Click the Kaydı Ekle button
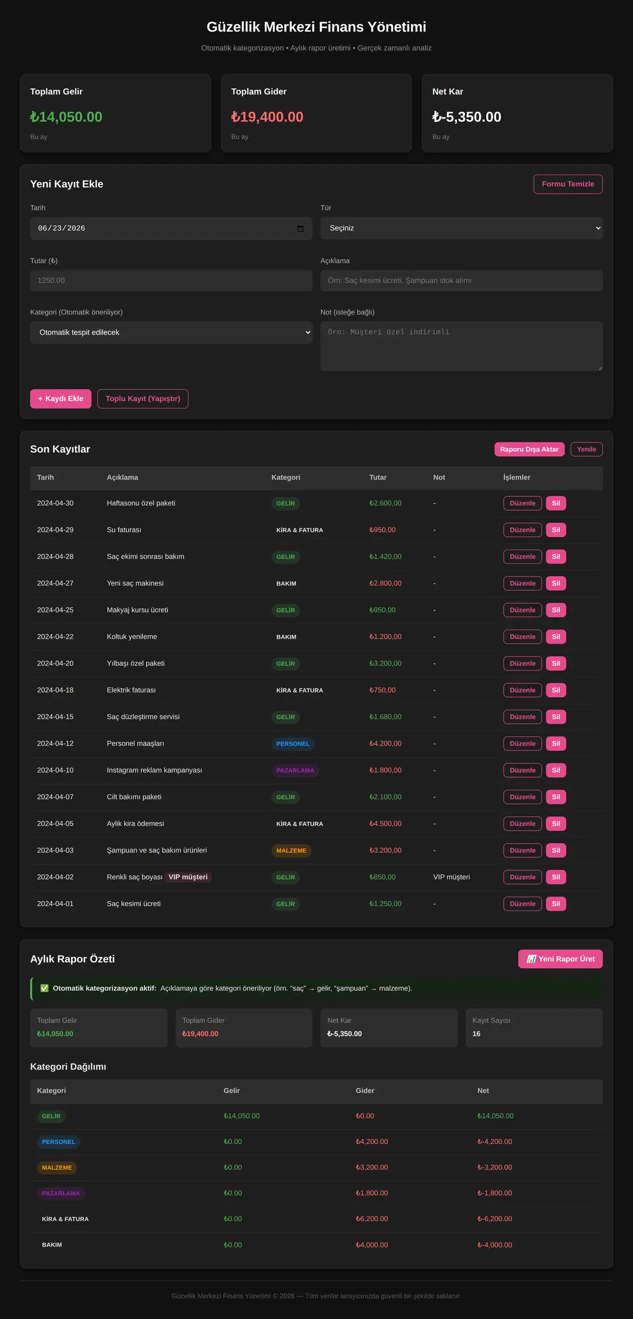Image resolution: width=633 pixels, height=1319 pixels. (x=61, y=399)
